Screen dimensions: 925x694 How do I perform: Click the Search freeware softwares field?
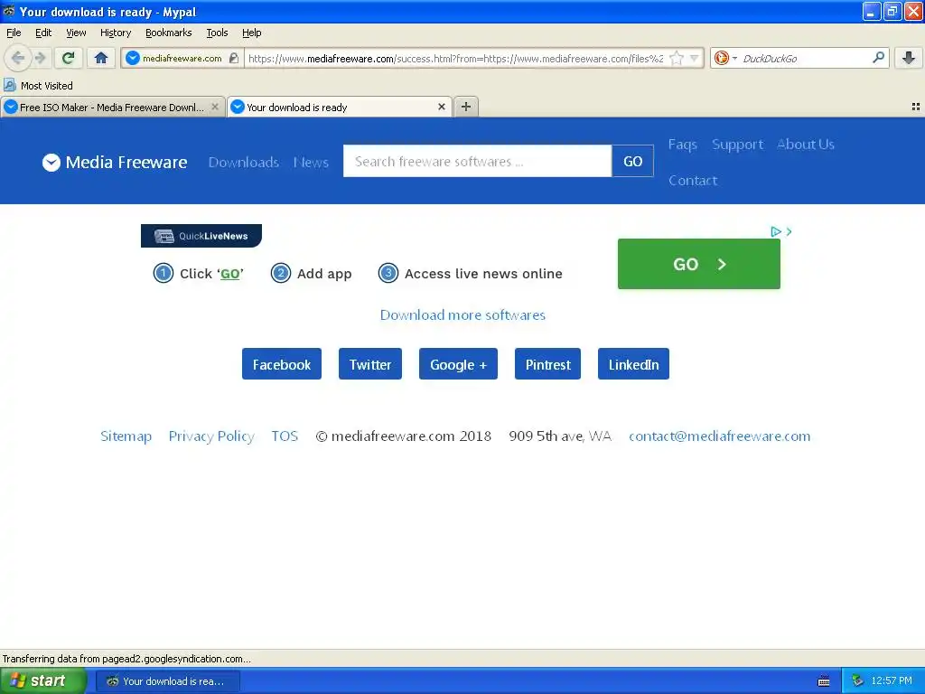477,161
